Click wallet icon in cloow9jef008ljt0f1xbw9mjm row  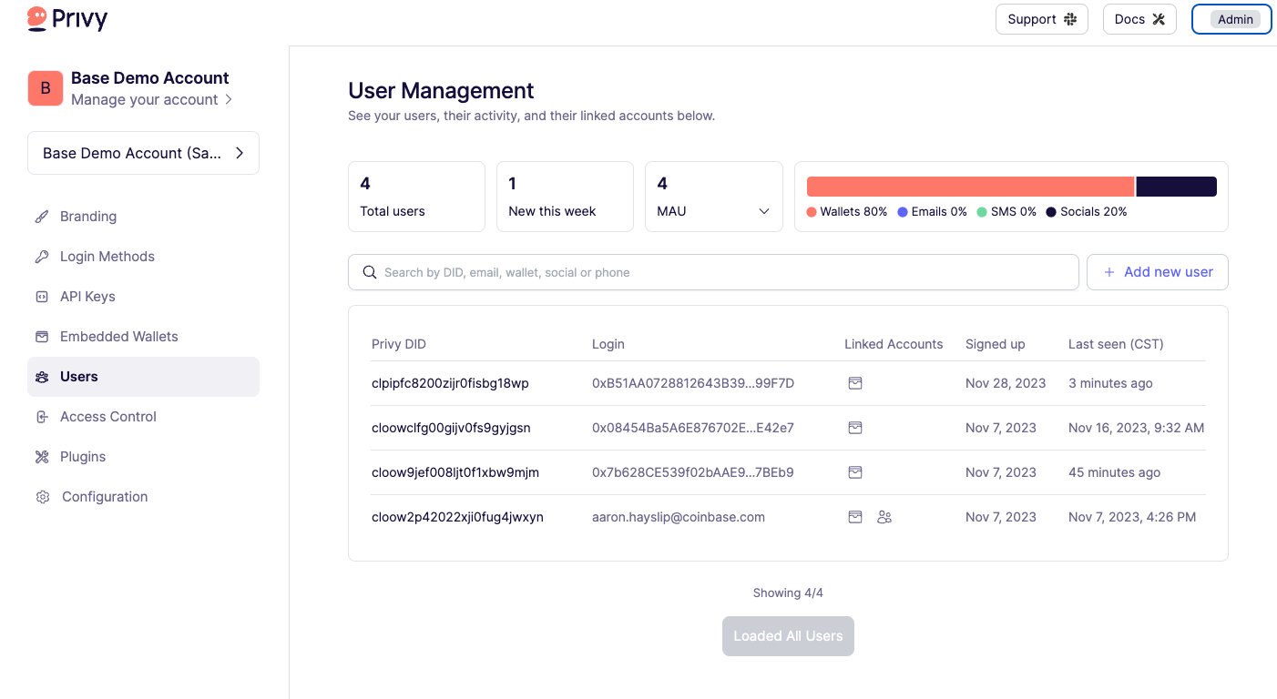pos(855,472)
